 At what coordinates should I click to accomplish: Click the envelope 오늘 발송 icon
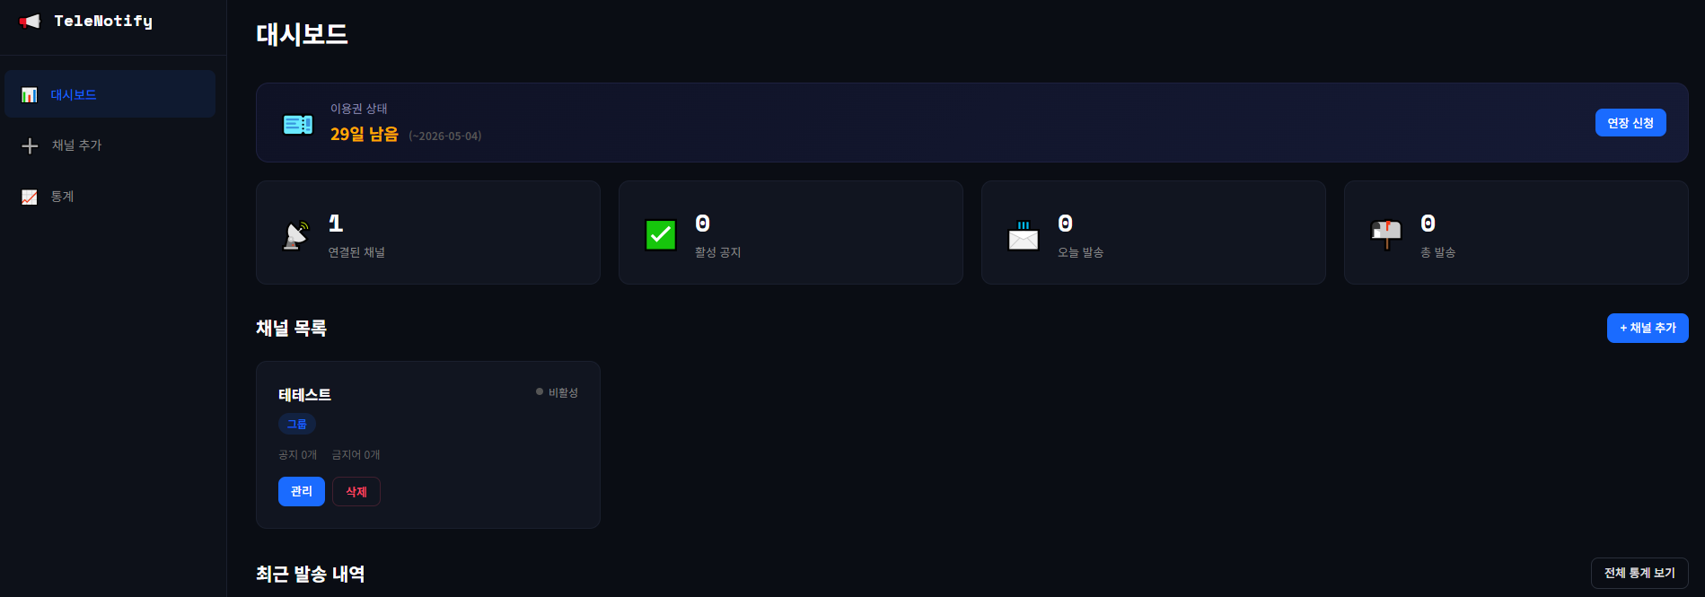1024,235
